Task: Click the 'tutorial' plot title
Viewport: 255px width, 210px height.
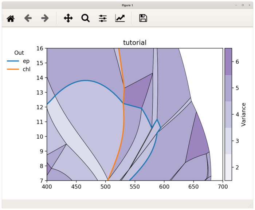Action: tap(135, 43)
